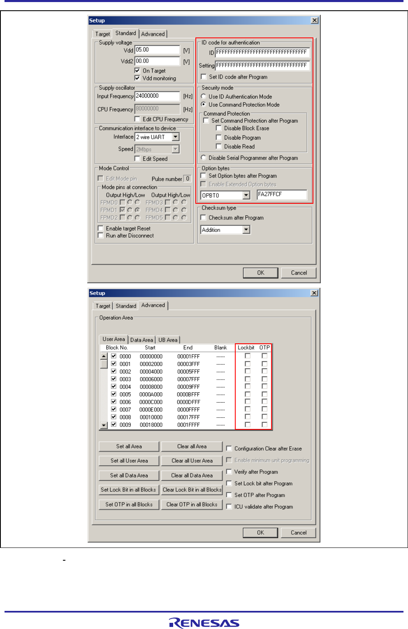Check Set Command Protection after Program
The width and height of the screenshot is (408, 629).
click(x=206, y=121)
